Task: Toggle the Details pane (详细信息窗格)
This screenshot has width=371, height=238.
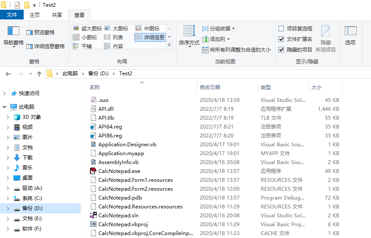Action: point(46,47)
